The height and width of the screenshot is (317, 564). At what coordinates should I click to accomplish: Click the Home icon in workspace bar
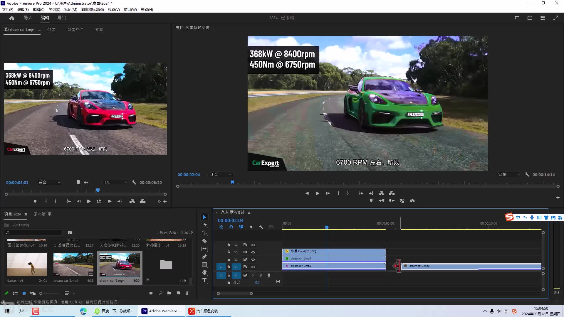tap(12, 18)
